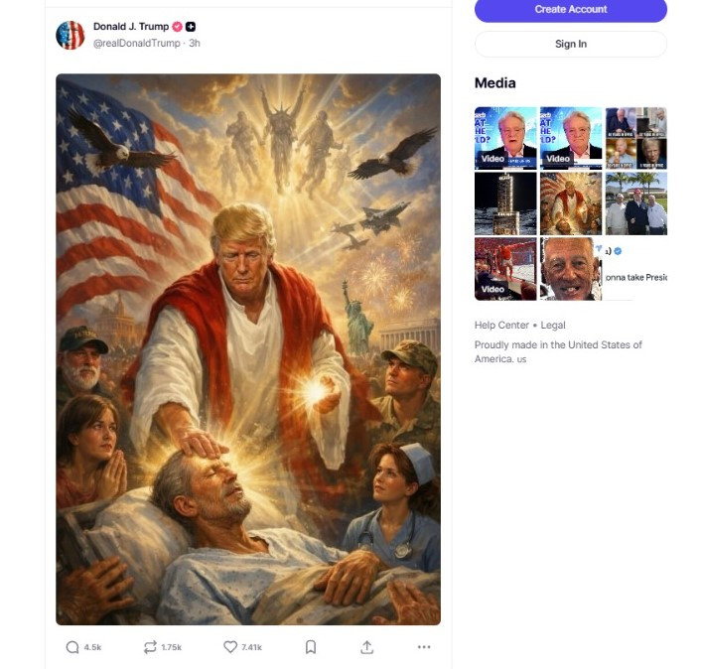The height and width of the screenshot is (669, 703).
Task: Open the red arena Video thumbnail
Action: 505,269
